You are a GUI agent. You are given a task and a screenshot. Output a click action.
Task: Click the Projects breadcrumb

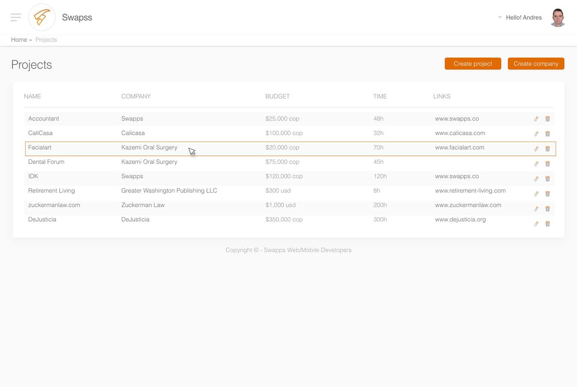tap(46, 39)
